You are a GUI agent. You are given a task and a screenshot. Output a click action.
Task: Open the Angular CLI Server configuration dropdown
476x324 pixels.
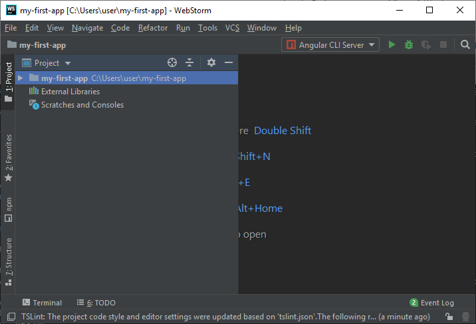pos(330,45)
